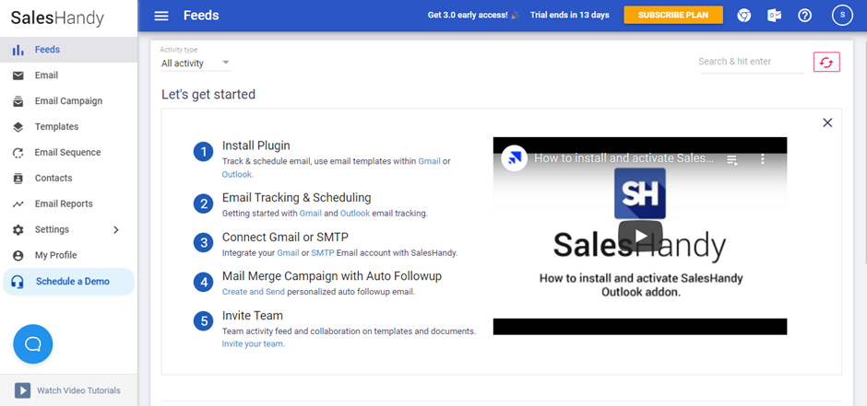
Task: Click the Create and Send link
Action: point(254,292)
